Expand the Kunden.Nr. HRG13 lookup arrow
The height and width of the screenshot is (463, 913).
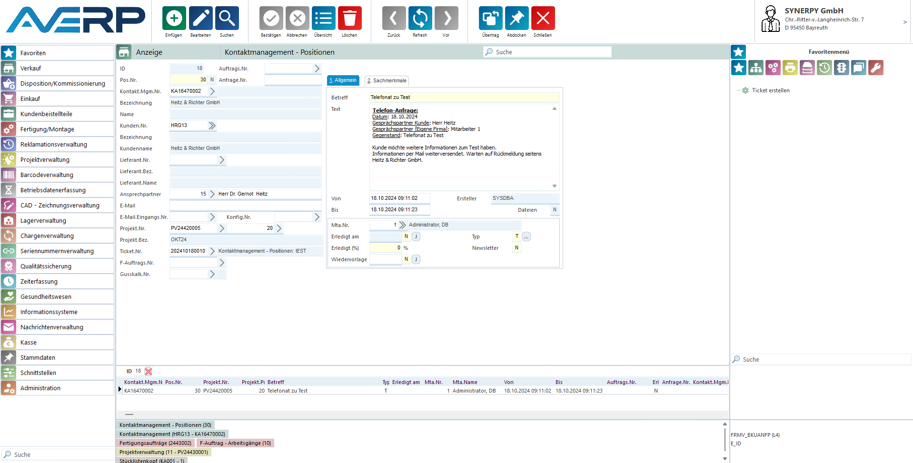click(212, 126)
